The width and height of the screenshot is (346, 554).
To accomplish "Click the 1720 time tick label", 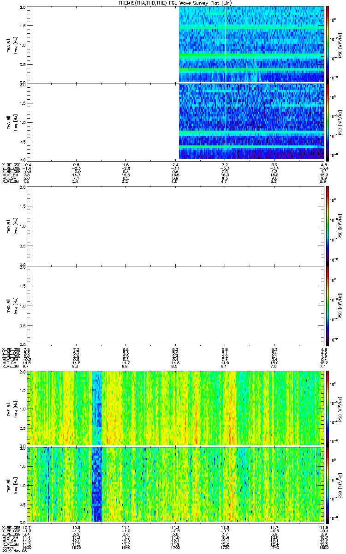I will point(225,548).
